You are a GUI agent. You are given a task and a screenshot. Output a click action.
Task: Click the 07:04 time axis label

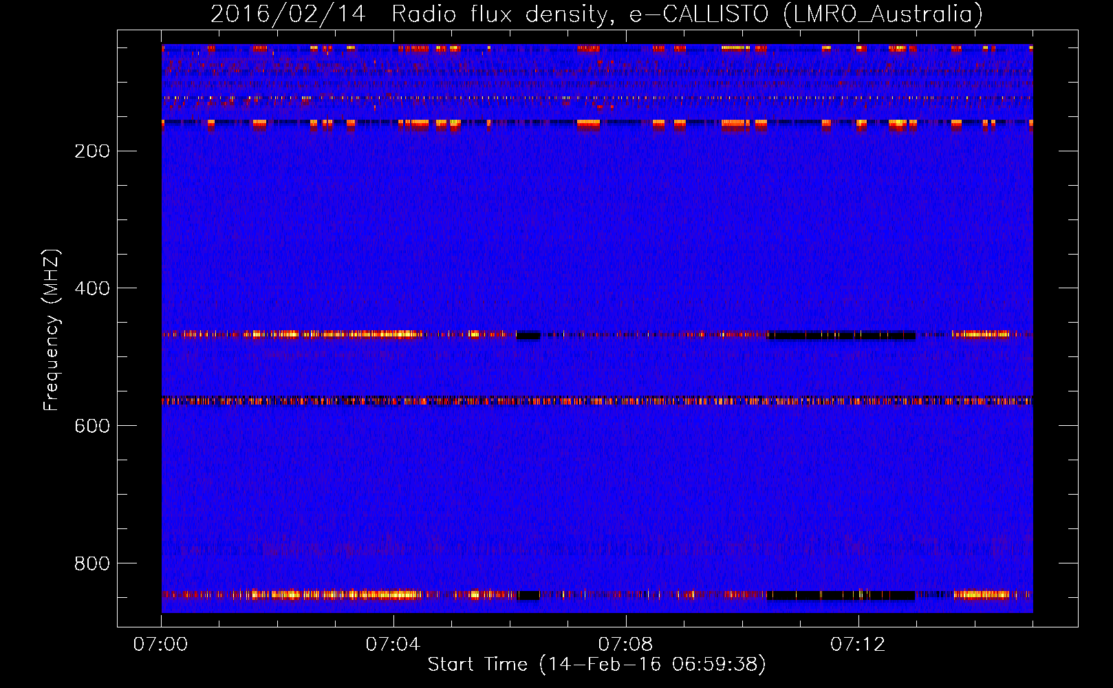pos(393,645)
